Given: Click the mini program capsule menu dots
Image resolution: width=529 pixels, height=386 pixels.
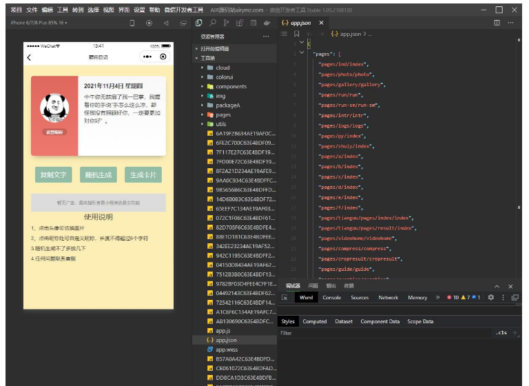Looking at the screenshot, I should pos(147,57).
